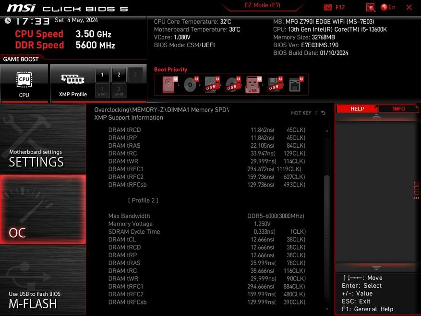This screenshot has height=316, width=421.
Task: Open the OC overclocking section
Action: [x=43, y=210]
